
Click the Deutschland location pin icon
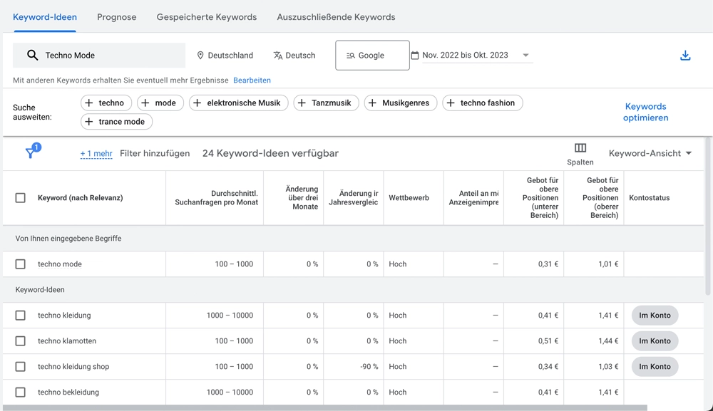200,56
